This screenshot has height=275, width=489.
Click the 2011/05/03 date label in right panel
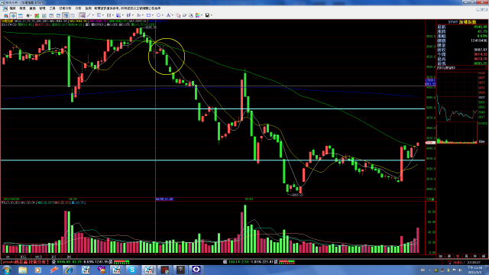(x=446, y=68)
